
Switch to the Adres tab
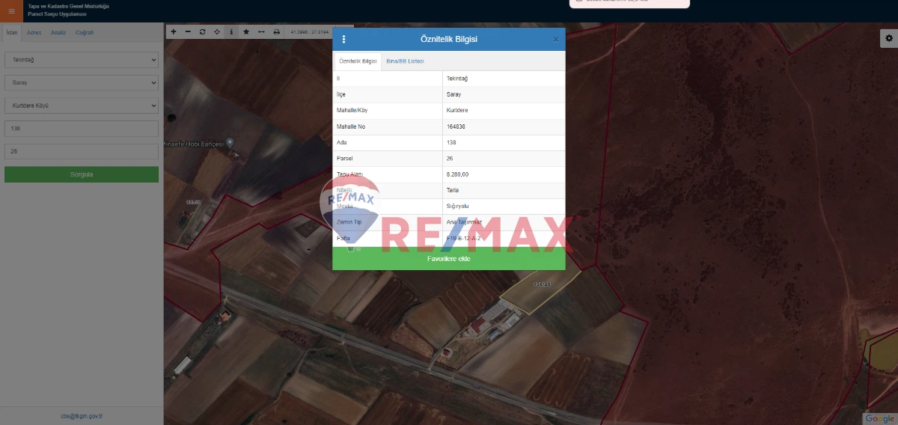(34, 33)
